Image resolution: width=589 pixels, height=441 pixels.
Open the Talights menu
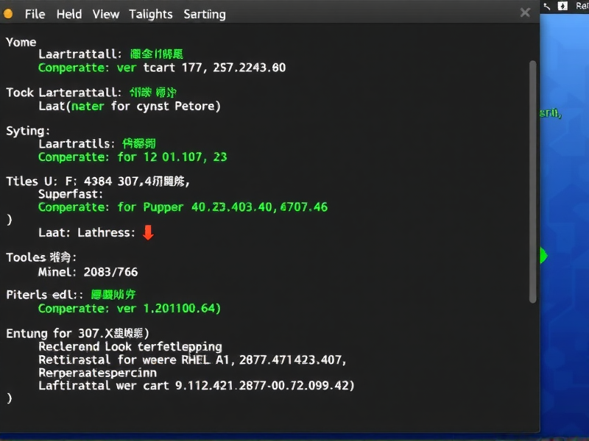coord(151,13)
